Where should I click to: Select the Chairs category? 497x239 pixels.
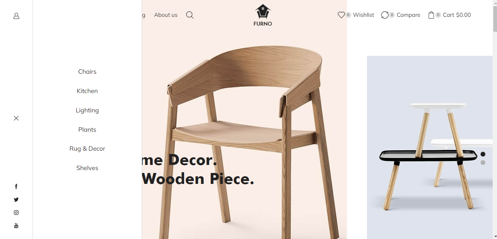coord(87,72)
